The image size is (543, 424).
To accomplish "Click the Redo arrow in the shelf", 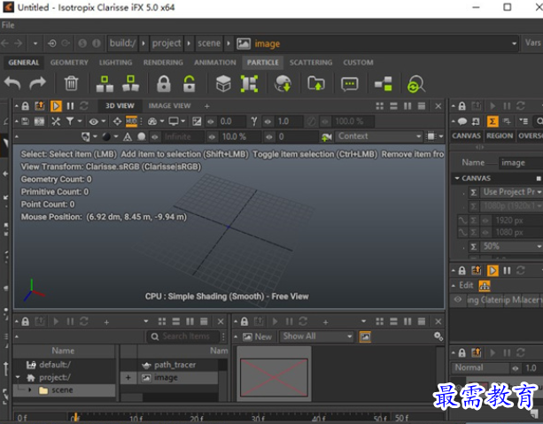I will pyautogui.click(x=37, y=83).
